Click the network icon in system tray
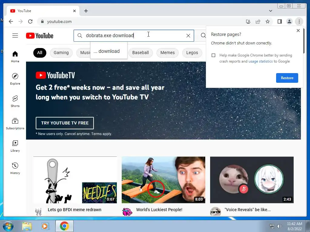Viewport: 310px width, 232px height. pyautogui.click(x=272, y=226)
